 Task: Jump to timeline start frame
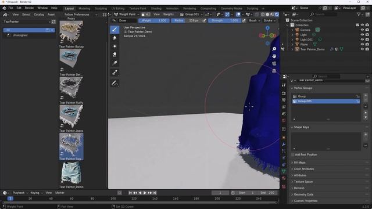pyautogui.click(x=130, y=193)
